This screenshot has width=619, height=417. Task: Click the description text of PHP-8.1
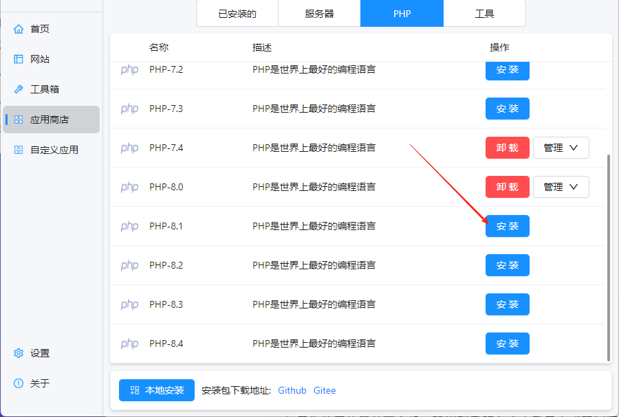pos(314,226)
